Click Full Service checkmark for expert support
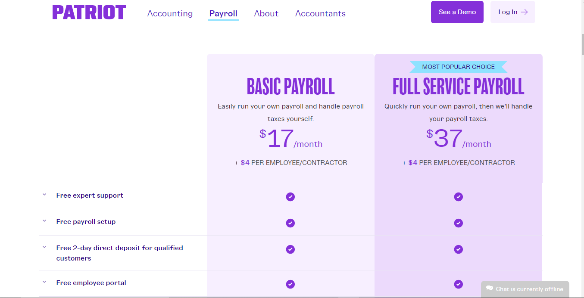584x298 pixels. [x=458, y=197]
